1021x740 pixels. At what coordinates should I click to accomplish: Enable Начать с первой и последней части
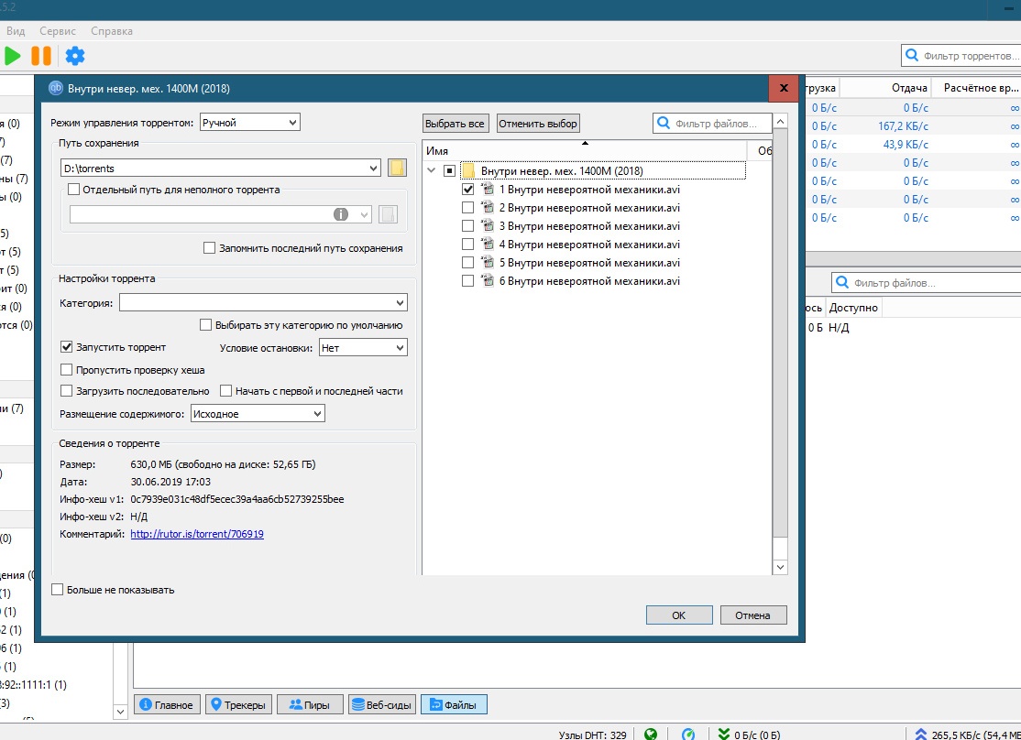226,390
